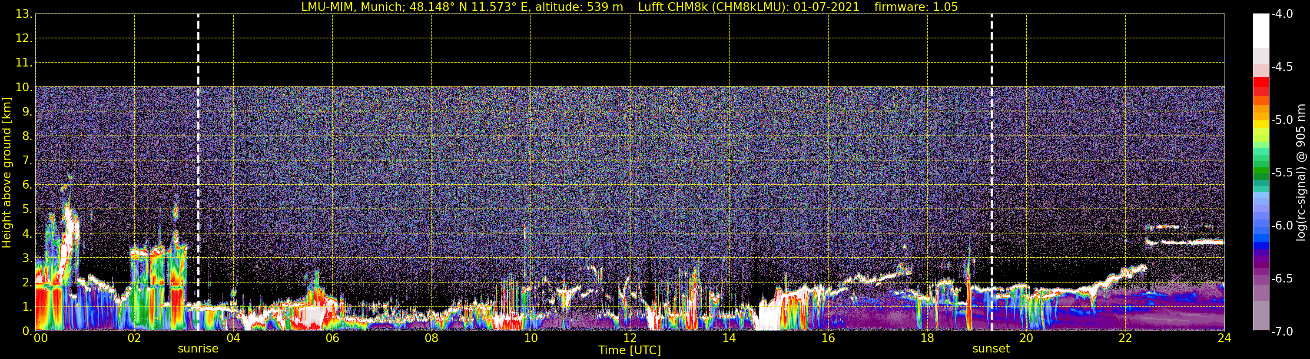Click the white top of the colorbar
1310x359 pixels.
point(1261,30)
